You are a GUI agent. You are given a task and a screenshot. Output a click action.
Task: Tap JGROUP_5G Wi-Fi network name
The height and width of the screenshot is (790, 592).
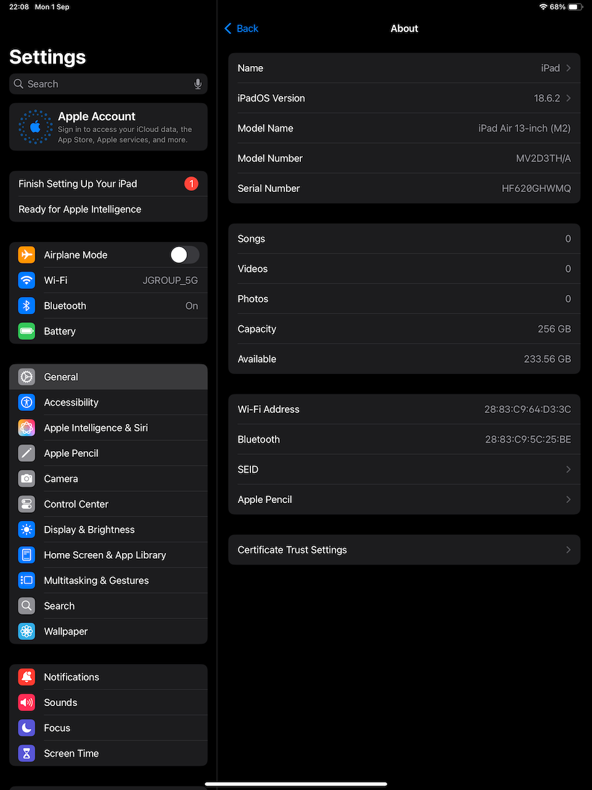(170, 280)
